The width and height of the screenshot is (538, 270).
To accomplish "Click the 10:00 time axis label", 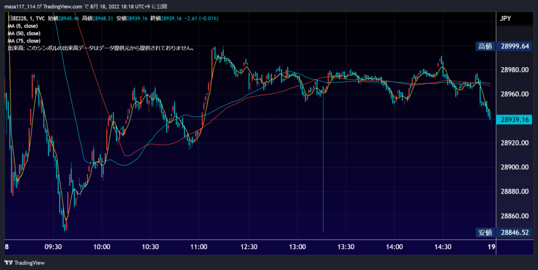I will point(101,247).
